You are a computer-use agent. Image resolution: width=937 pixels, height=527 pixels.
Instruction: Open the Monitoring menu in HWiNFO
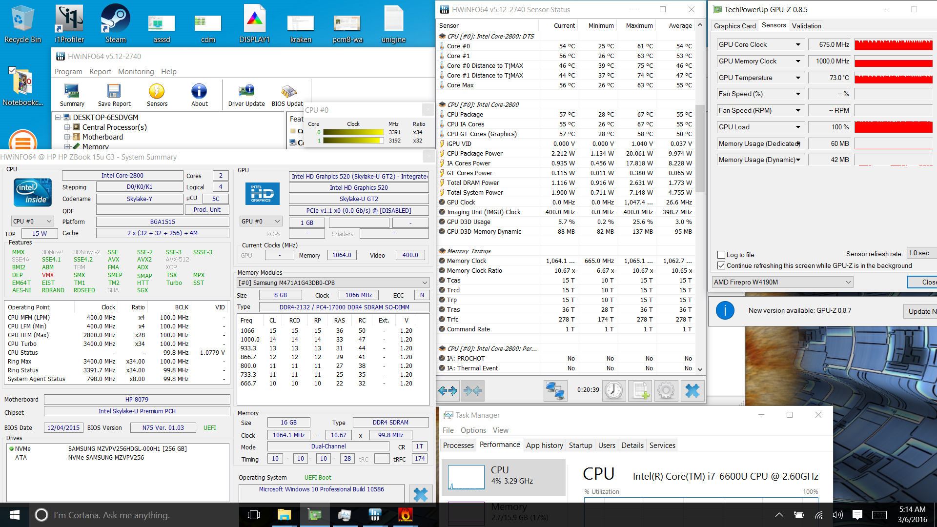coord(136,72)
